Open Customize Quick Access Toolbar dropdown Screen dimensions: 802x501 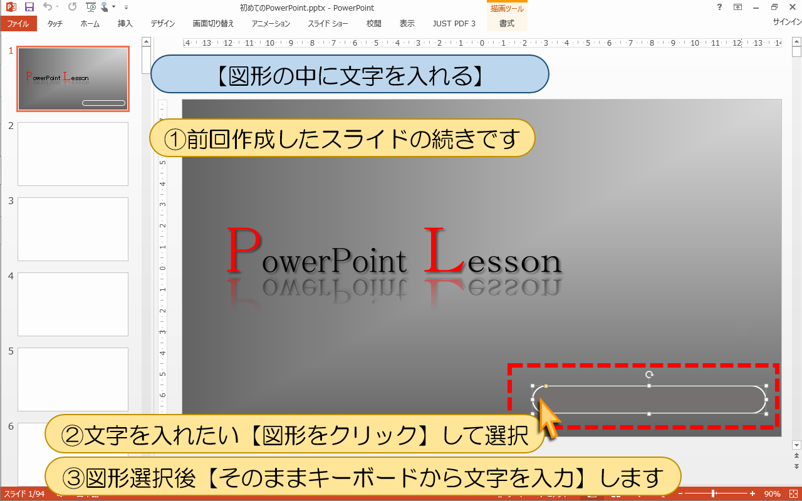(126, 8)
